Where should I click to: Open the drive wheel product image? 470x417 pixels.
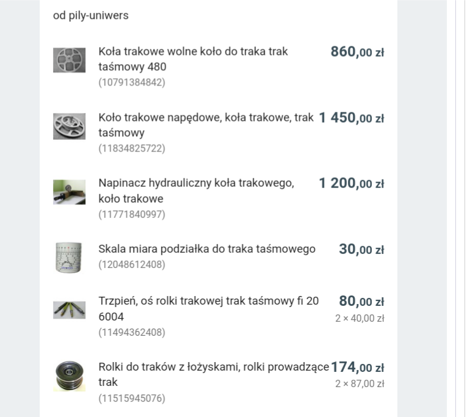pyautogui.click(x=69, y=126)
